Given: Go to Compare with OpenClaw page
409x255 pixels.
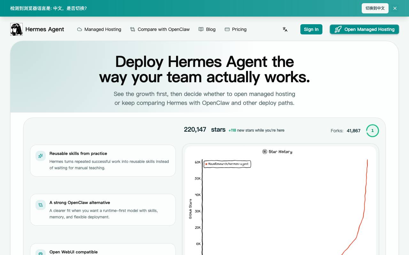Looking at the screenshot, I should click(160, 29).
